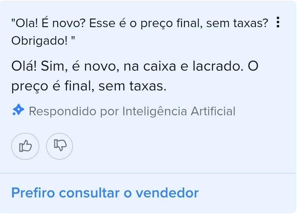The width and height of the screenshot is (301, 214).
Task: Click the "Prefiro consultar o vendedor" link
Action: tap(105, 193)
